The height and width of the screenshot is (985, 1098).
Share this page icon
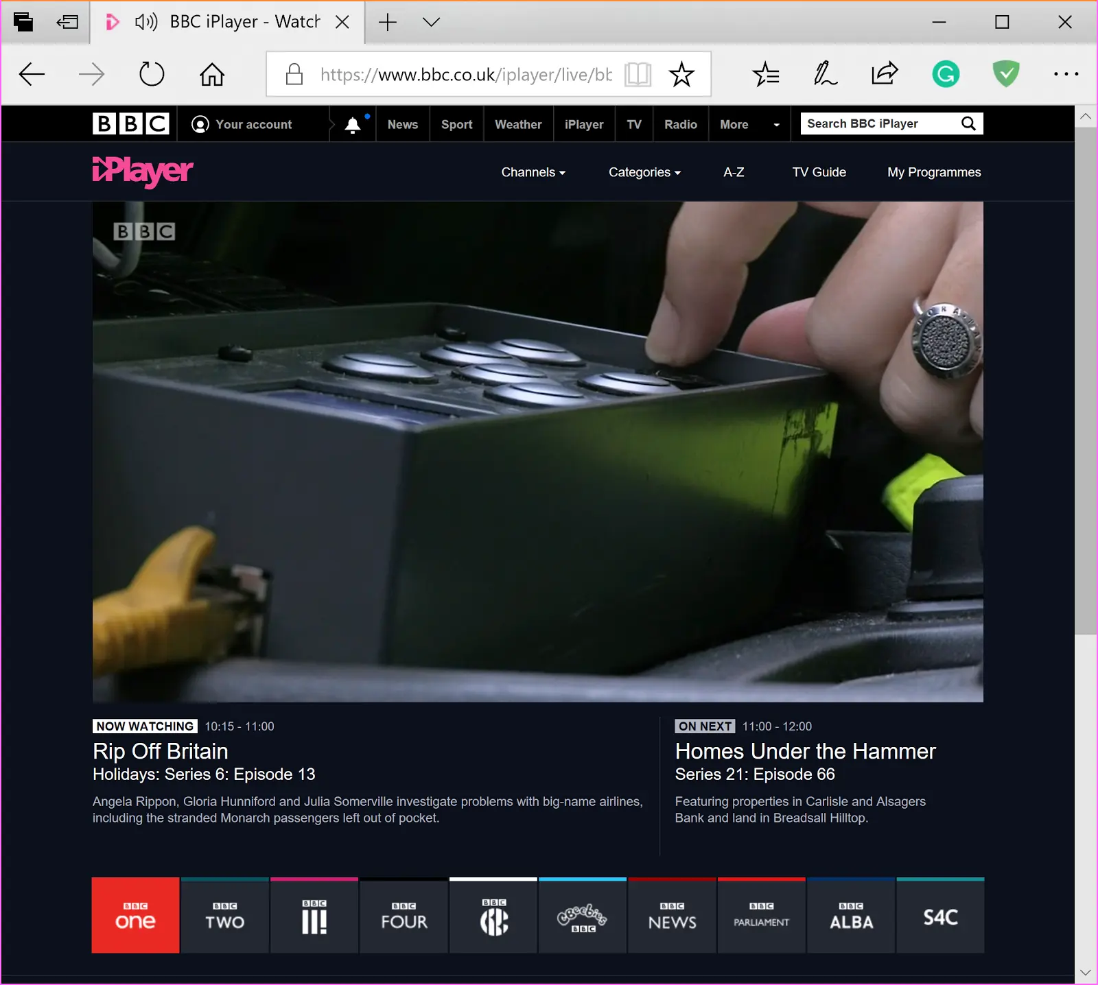coord(885,73)
